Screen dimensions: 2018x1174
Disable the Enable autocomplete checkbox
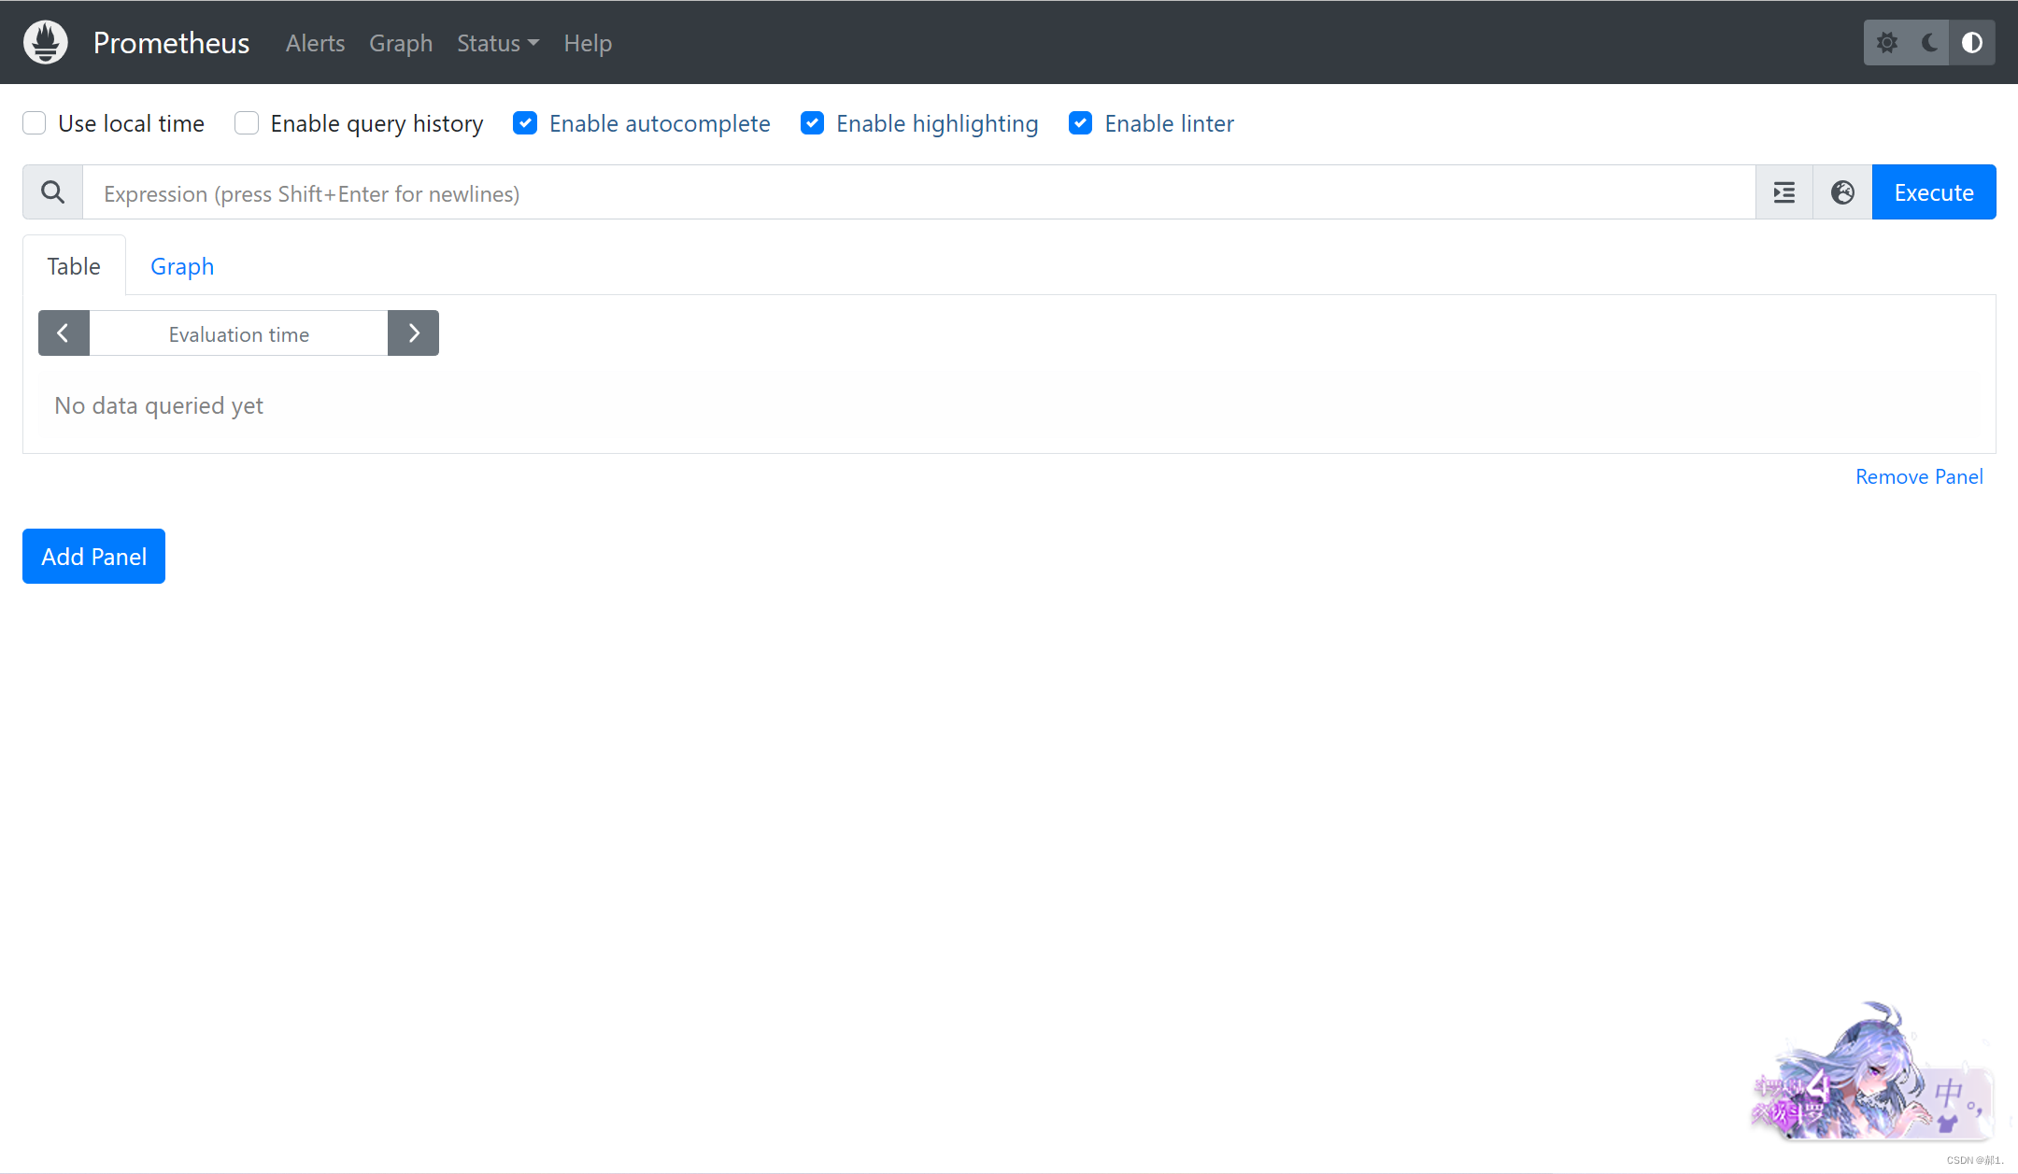click(x=525, y=123)
